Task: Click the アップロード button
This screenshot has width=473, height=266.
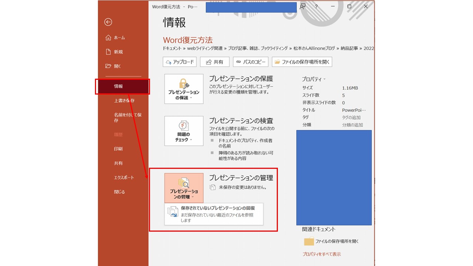Action: coord(180,62)
